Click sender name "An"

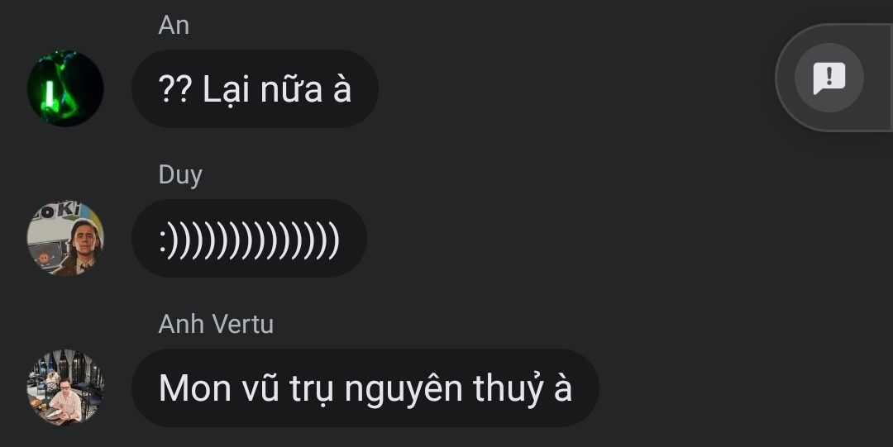click(x=174, y=26)
